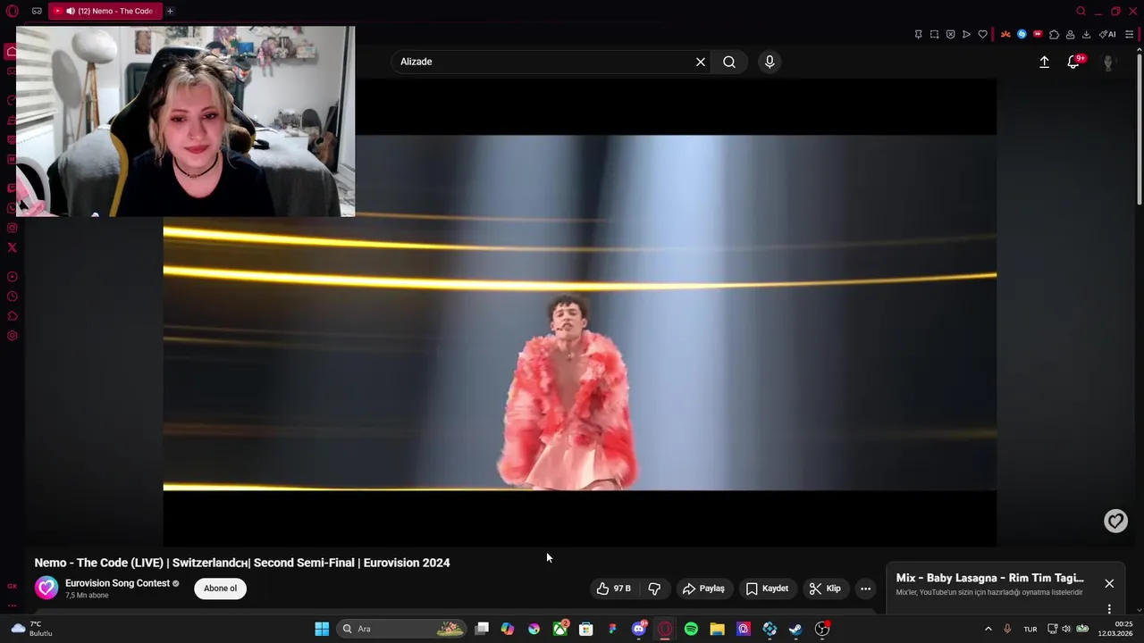Open the downloads arrow icon
Viewport: 1144px width, 643px height.
(1086, 35)
